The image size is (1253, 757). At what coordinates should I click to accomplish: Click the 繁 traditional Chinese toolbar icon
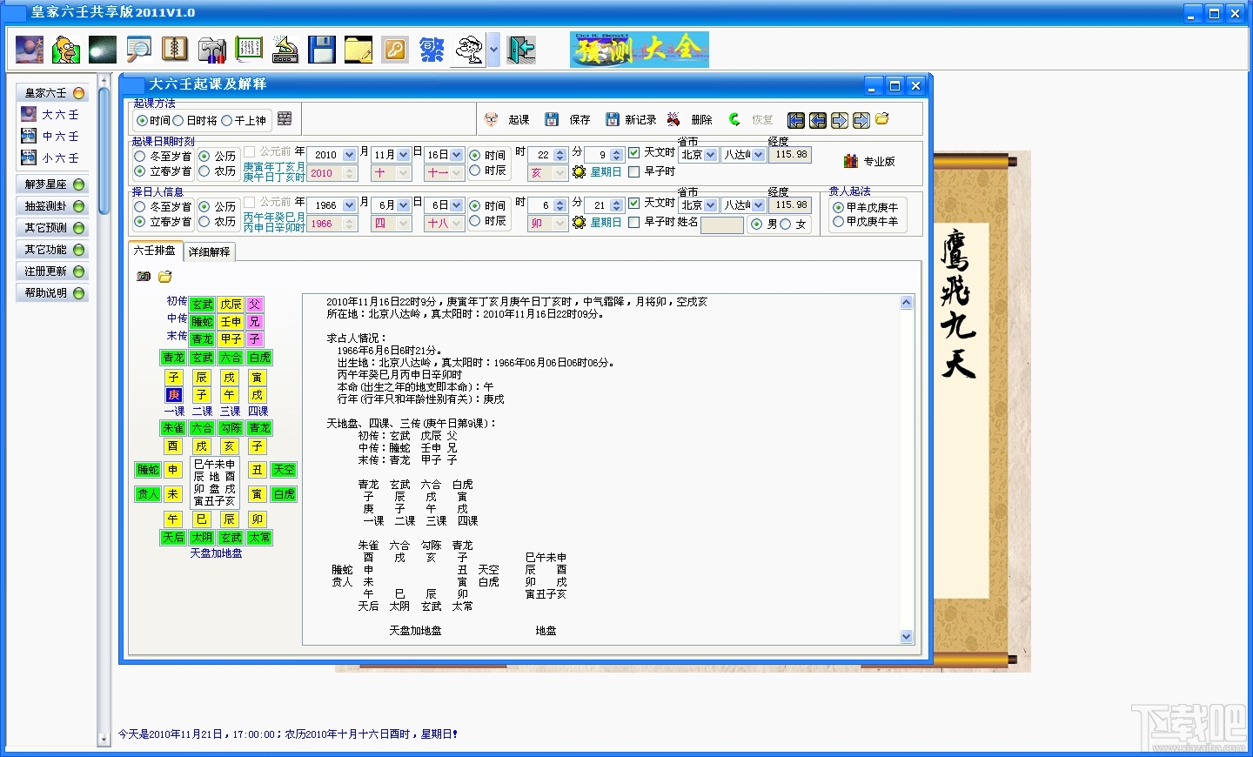(432, 50)
